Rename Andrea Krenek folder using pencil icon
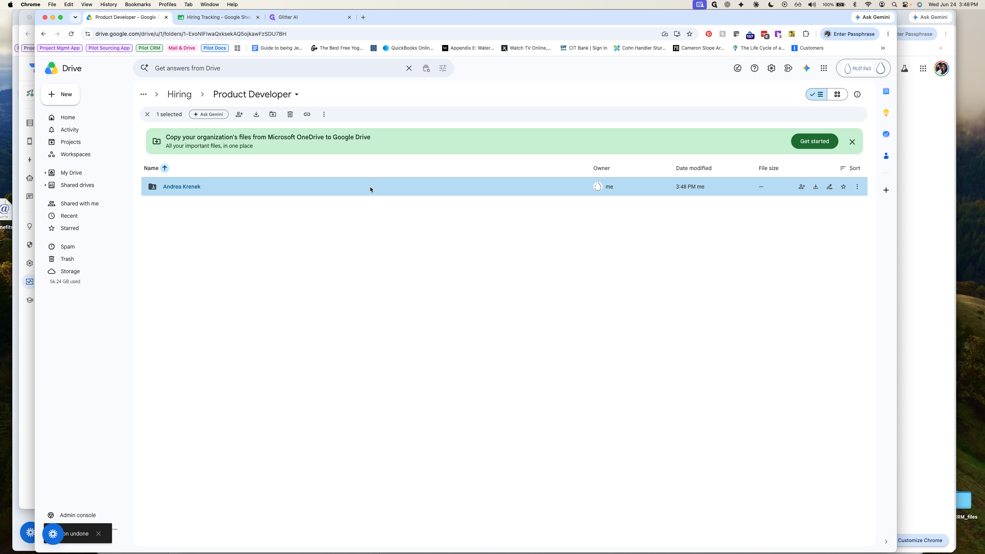The image size is (985, 554). [x=829, y=187]
